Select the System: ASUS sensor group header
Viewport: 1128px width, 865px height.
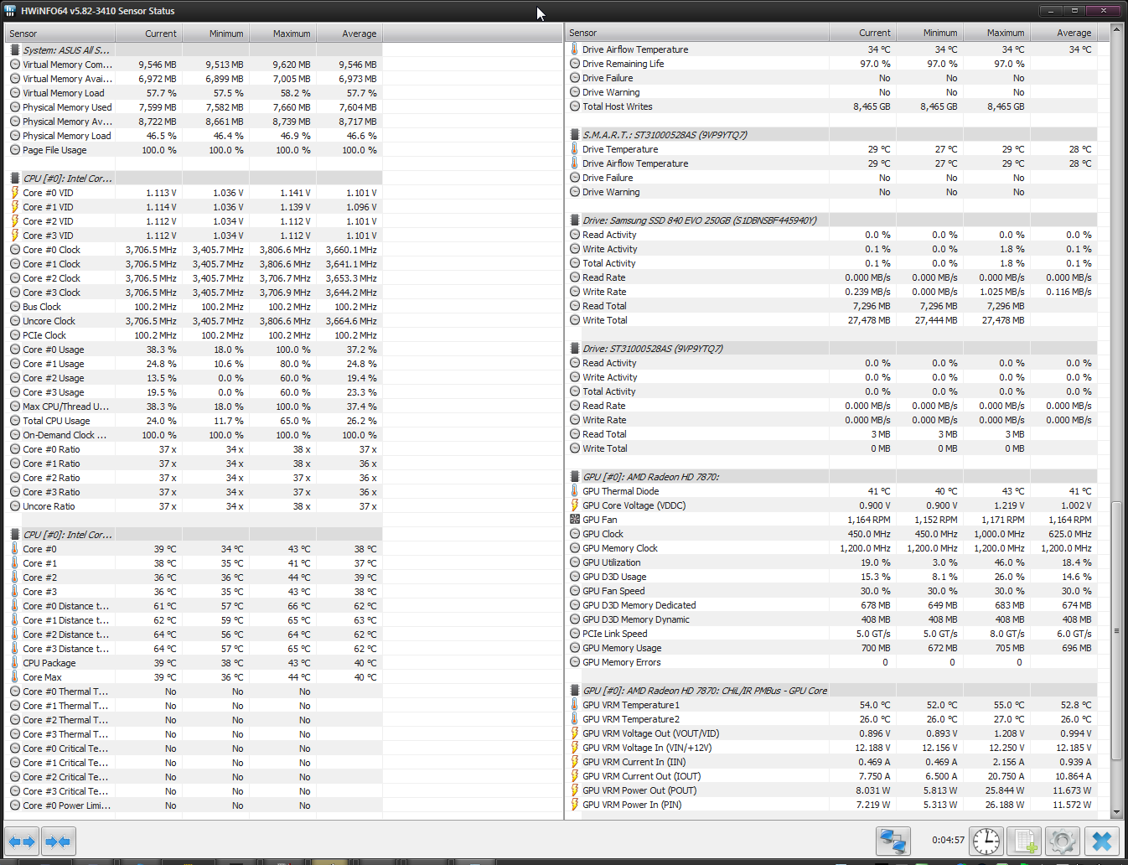[x=66, y=50]
